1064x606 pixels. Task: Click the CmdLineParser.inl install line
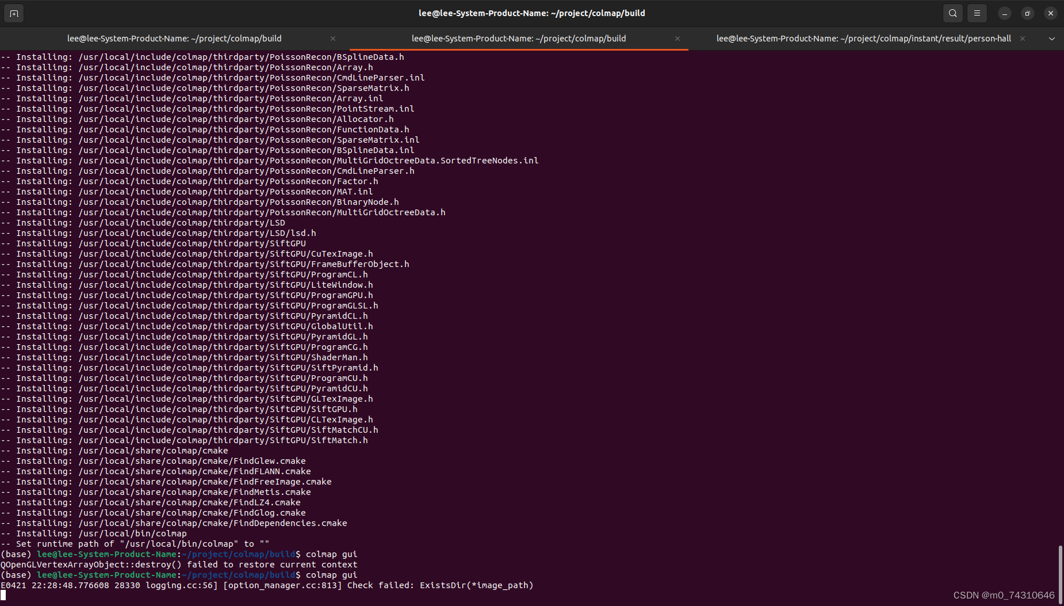[x=213, y=78]
